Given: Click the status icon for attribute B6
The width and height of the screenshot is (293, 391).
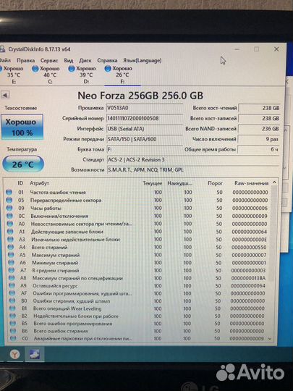Looking at the screenshot, I should [13, 331].
